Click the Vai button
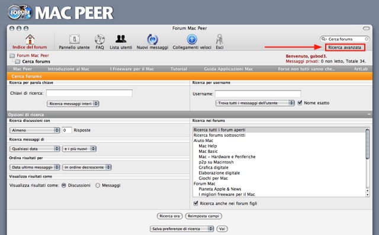 coord(222,228)
